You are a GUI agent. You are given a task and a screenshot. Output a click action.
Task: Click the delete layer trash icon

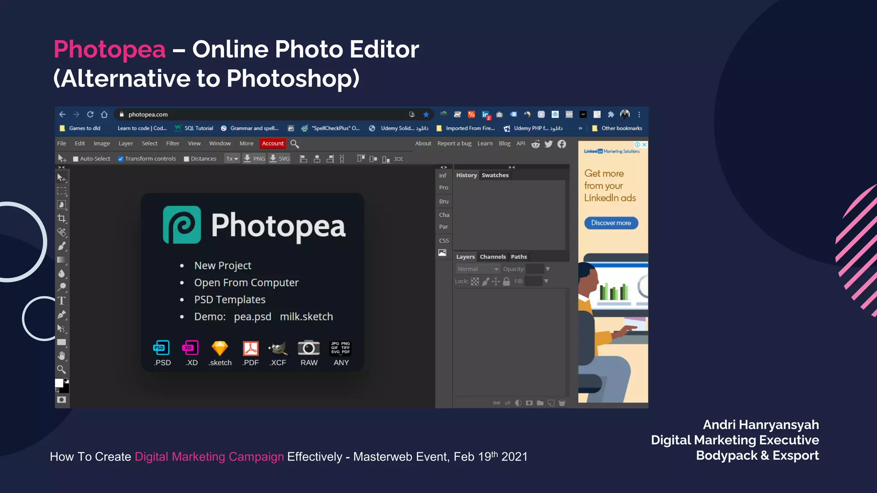tap(562, 403)
